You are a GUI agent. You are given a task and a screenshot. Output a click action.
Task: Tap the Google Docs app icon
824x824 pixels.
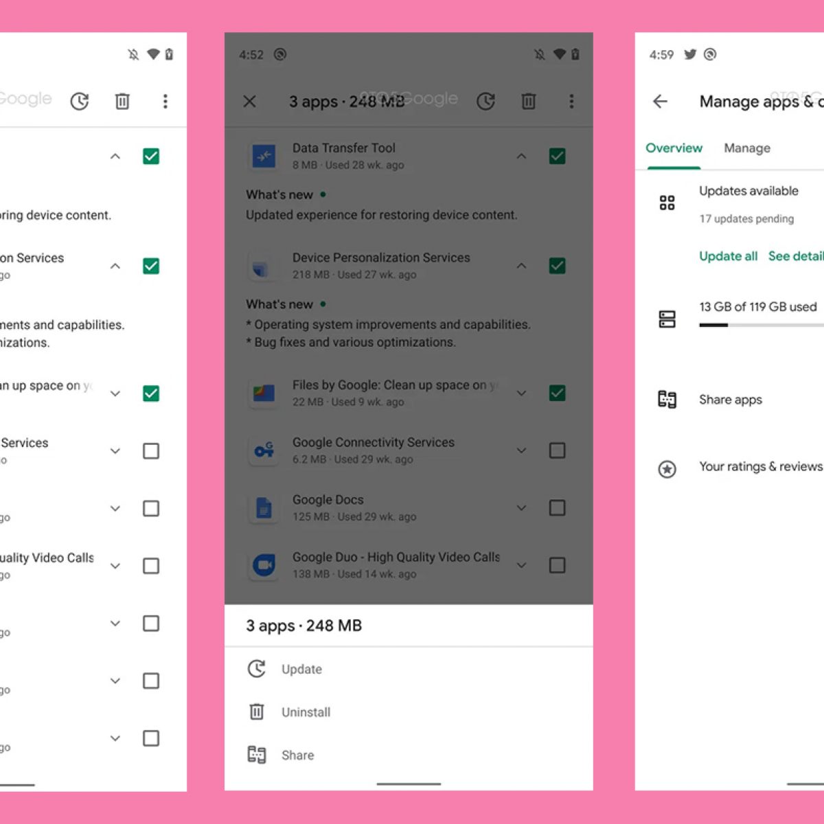[264, 508]
